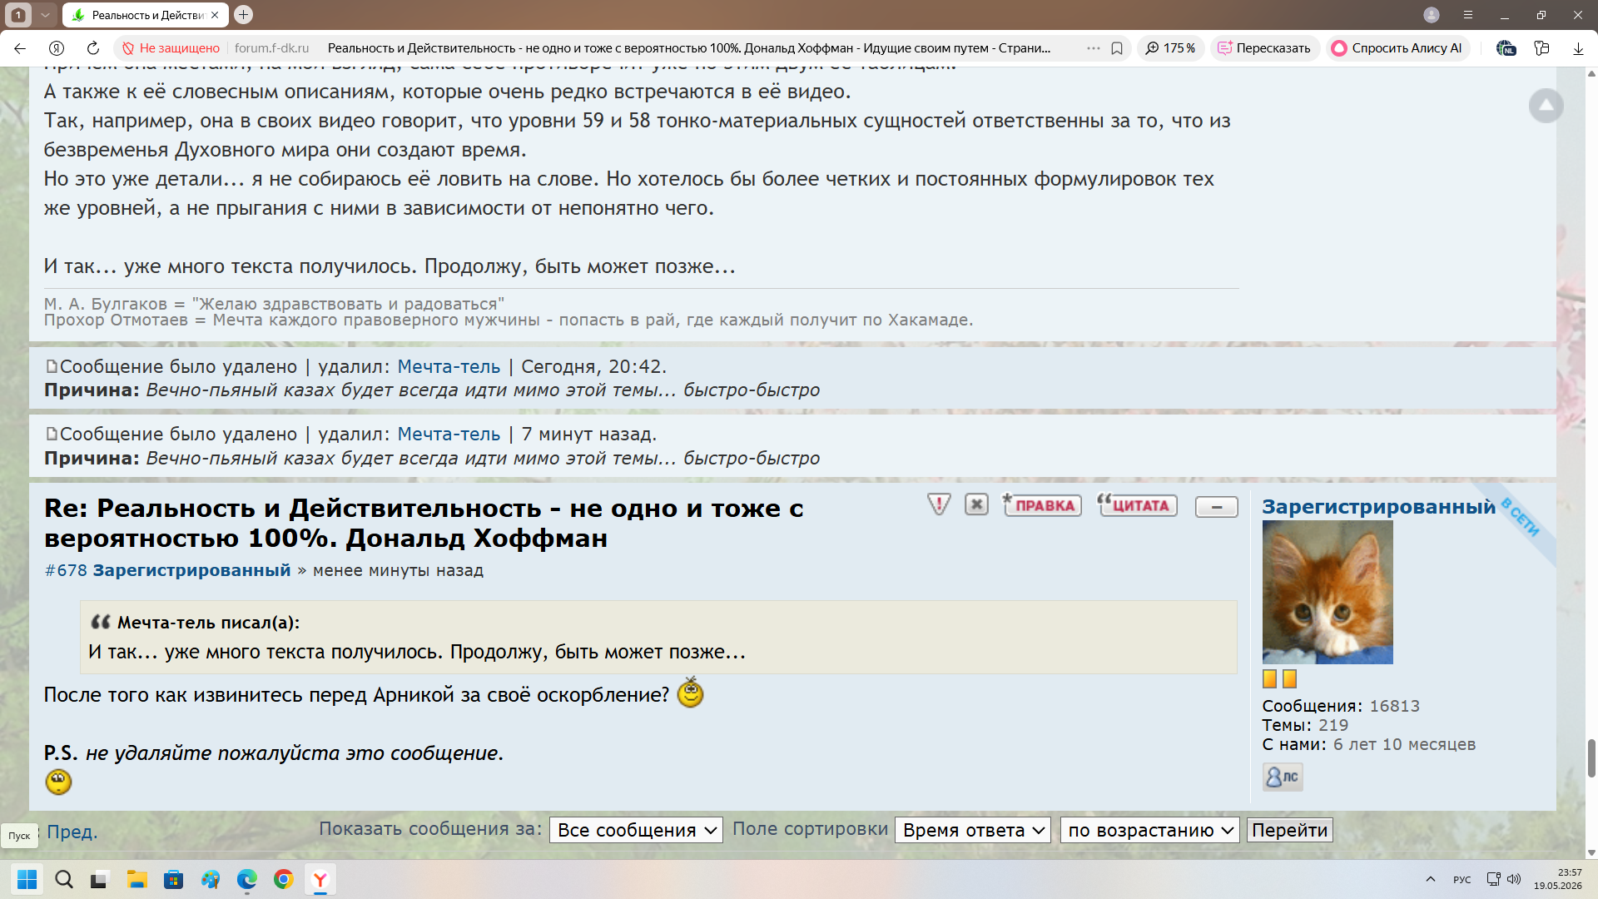The width and height of the screenshot is (1598, 899).
Task: Click the smiley emoticon below the P.S. line
Action: click(x=58, y=782)
